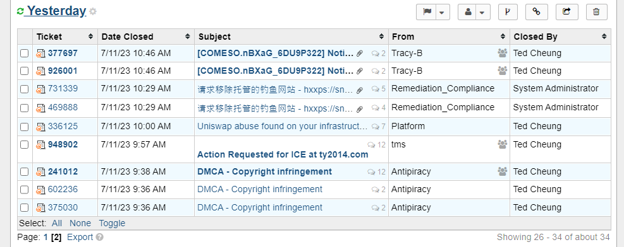Check the box for ticket 377697
Image resolution: width=624 pixels, height=247 pixels.
[x=24, y=53]
